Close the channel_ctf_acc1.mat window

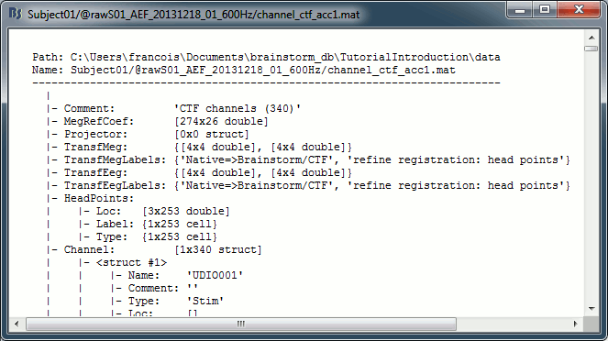click(x=579, y=10)
